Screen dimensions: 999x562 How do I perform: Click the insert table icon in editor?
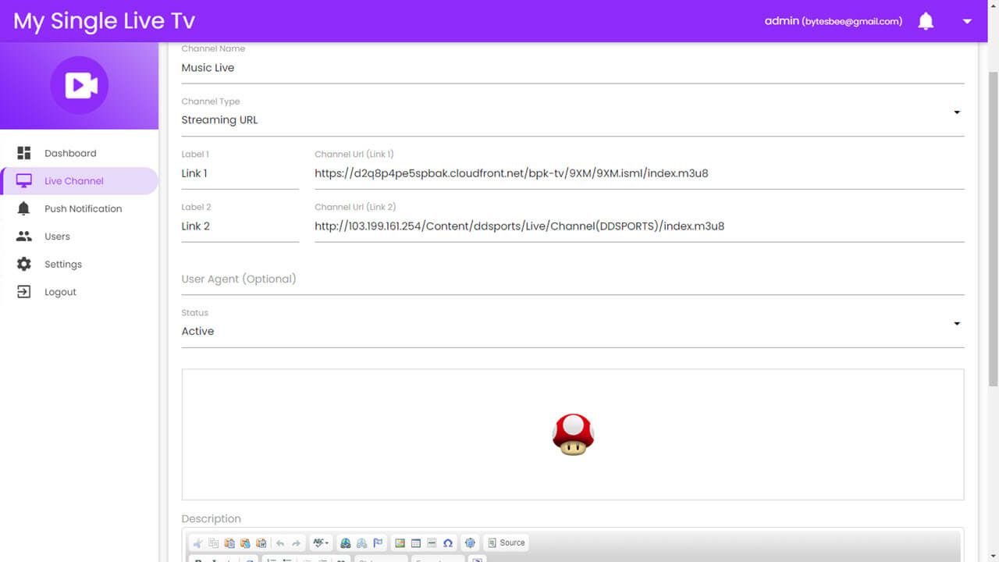pyautogui.click(x=416, y=542)
